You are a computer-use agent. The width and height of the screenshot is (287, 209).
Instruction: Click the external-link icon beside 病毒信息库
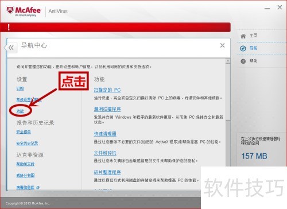tap(38, 187)
